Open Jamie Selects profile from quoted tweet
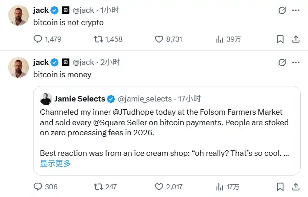This screenshot has width=308, height=197. [79, 99]
